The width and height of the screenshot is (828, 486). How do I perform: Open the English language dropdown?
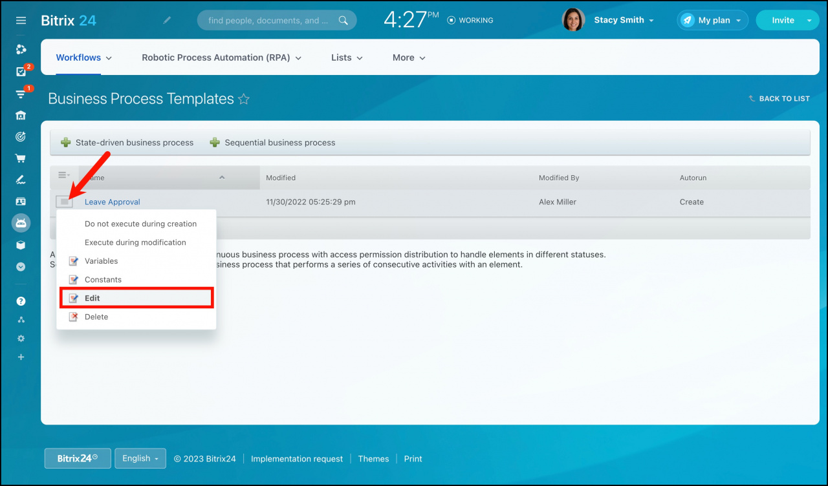click(140, 458)
